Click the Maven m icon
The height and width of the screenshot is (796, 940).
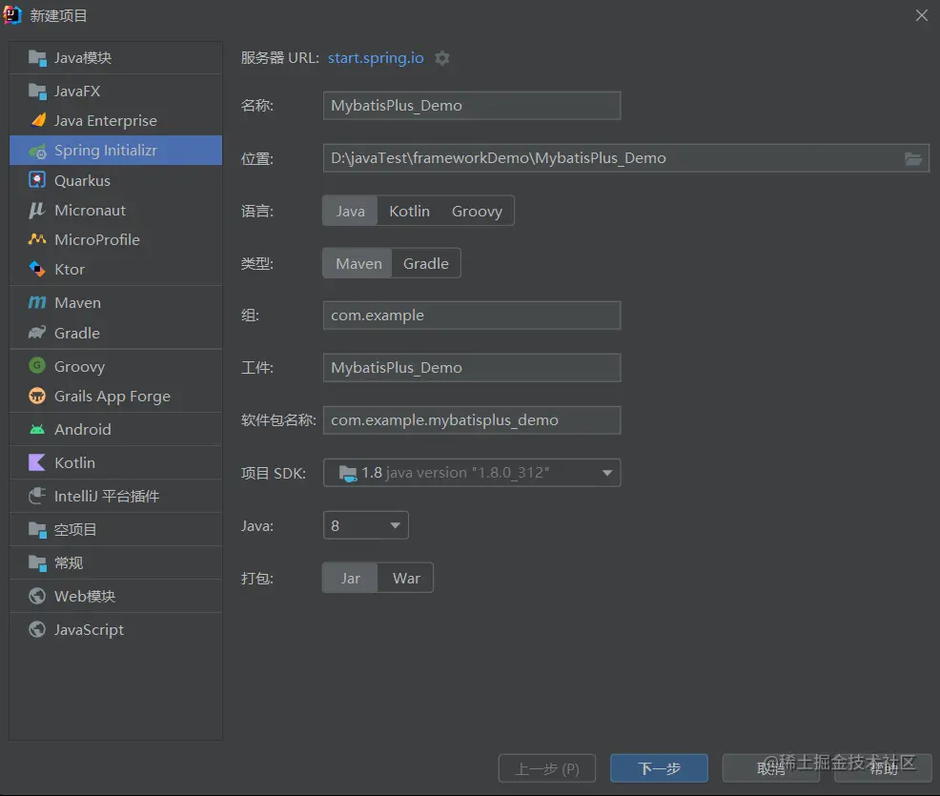[37, 303]
